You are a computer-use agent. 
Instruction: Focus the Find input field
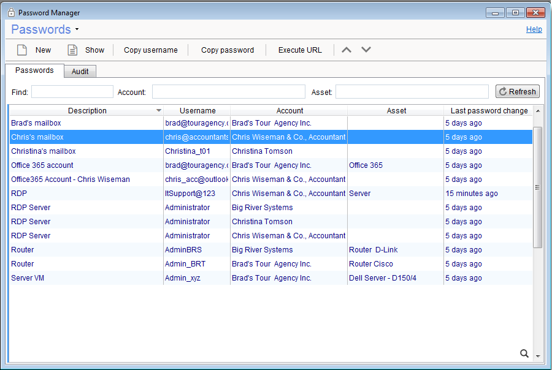(x=72, y=92)
